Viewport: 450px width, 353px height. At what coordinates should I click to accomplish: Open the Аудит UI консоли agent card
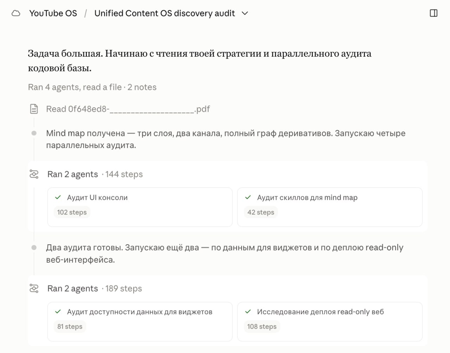[140, 207]
